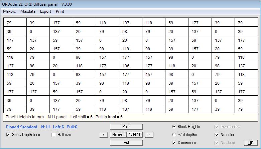Click the Left shift = 6 status text

pyautogui.click(x=82, y=117)
